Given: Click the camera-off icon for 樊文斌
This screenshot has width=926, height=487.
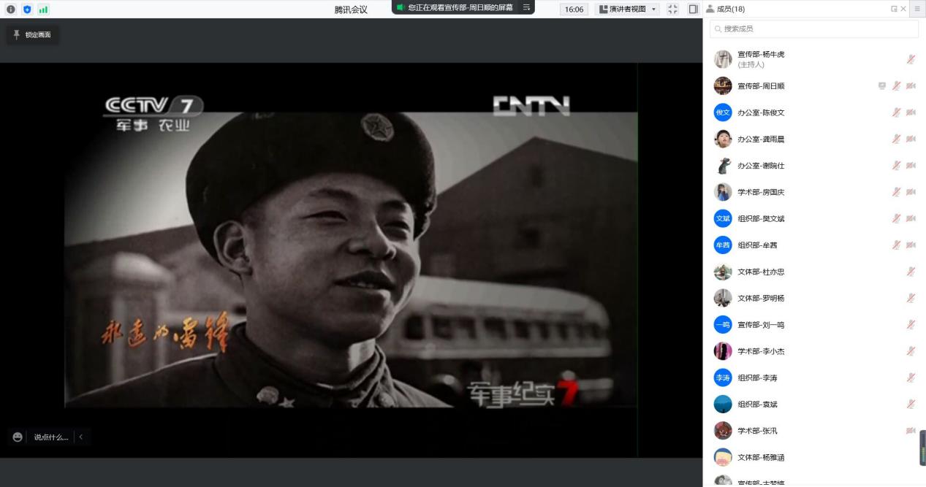Looking at the screenshot, I should point(911,218).
